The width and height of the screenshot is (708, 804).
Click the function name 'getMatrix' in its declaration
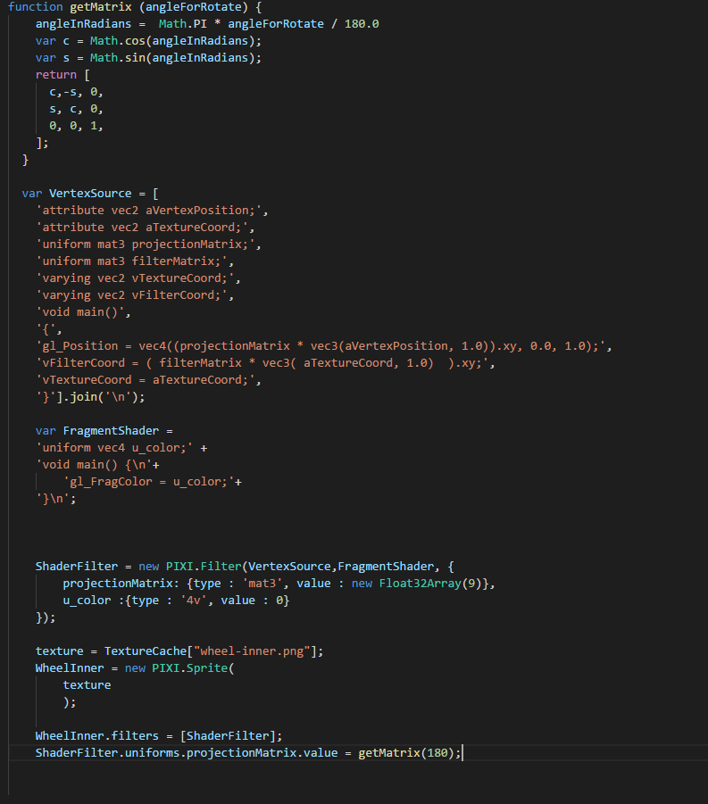pyautogui.click(x=101, y=7)
